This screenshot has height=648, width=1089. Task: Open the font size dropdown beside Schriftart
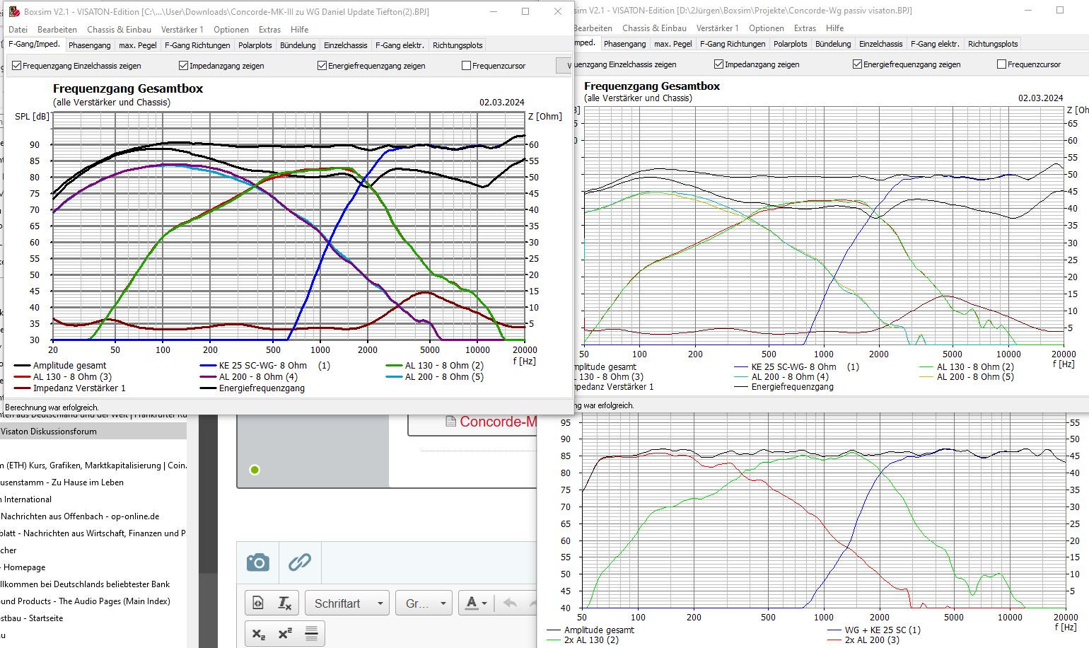point(424,603)
